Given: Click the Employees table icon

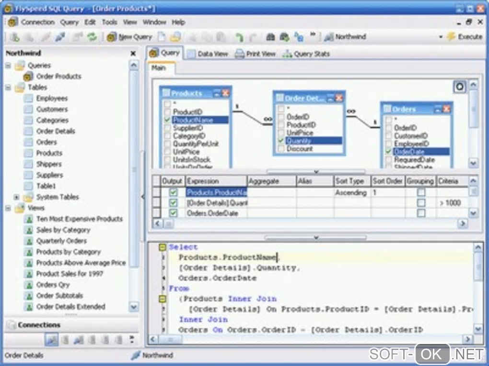Looking at the screenshot, I should (x=28, y=99).
